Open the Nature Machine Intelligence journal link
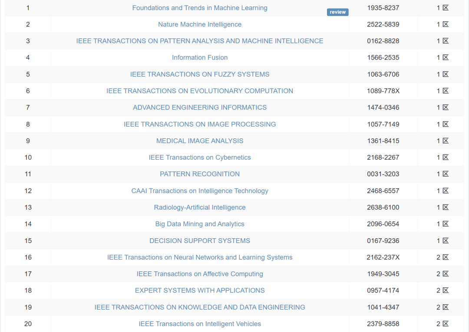The height and width of the screenshot is (332, 469). 200,24
